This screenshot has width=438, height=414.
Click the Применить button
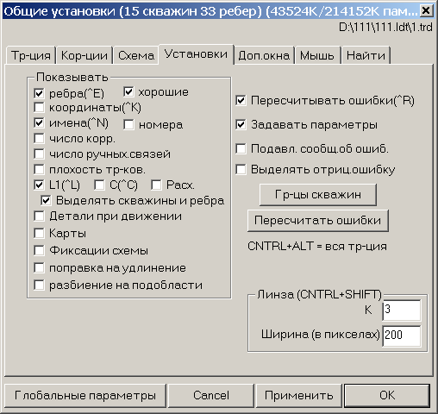[x=298, y=395]
